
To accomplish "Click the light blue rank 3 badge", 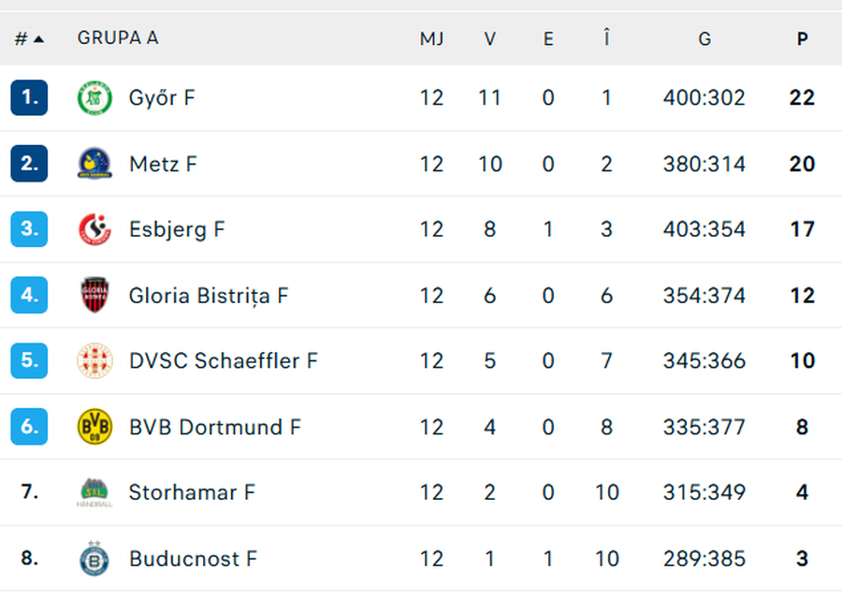I will 29,229.
